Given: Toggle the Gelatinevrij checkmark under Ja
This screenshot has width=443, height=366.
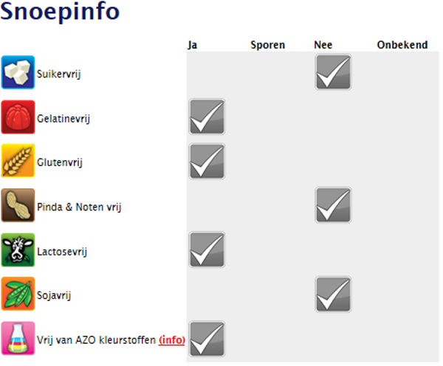Looking at the screenshot, I should [x=207, y=117].
